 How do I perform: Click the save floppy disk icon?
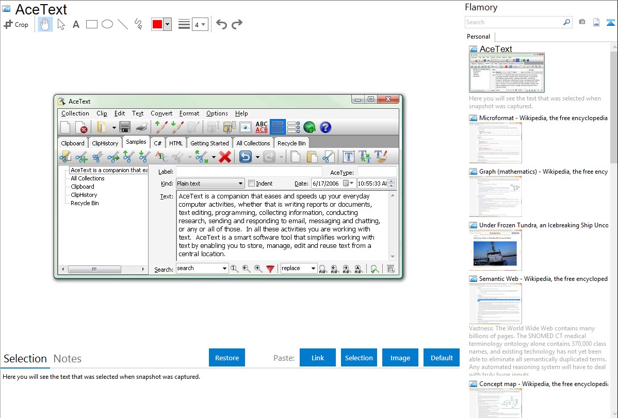click(124, 127)
